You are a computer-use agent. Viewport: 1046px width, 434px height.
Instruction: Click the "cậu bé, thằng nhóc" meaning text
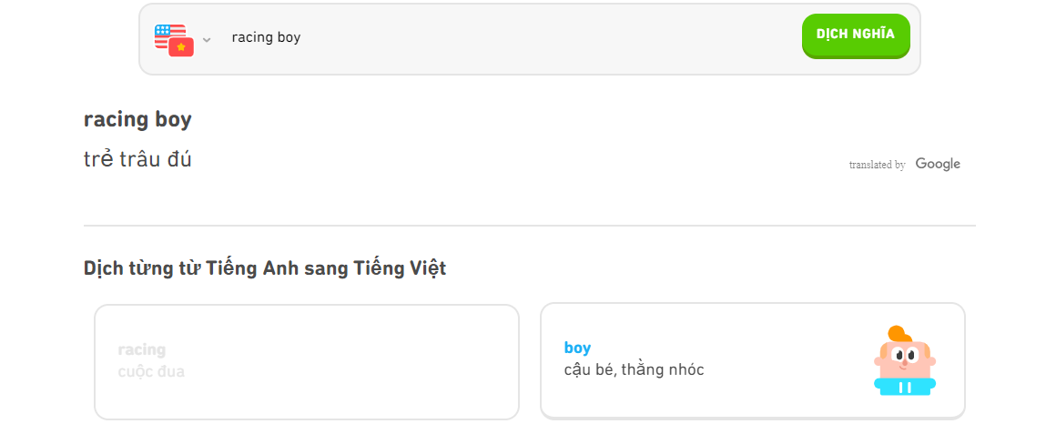tap(634, 370)
